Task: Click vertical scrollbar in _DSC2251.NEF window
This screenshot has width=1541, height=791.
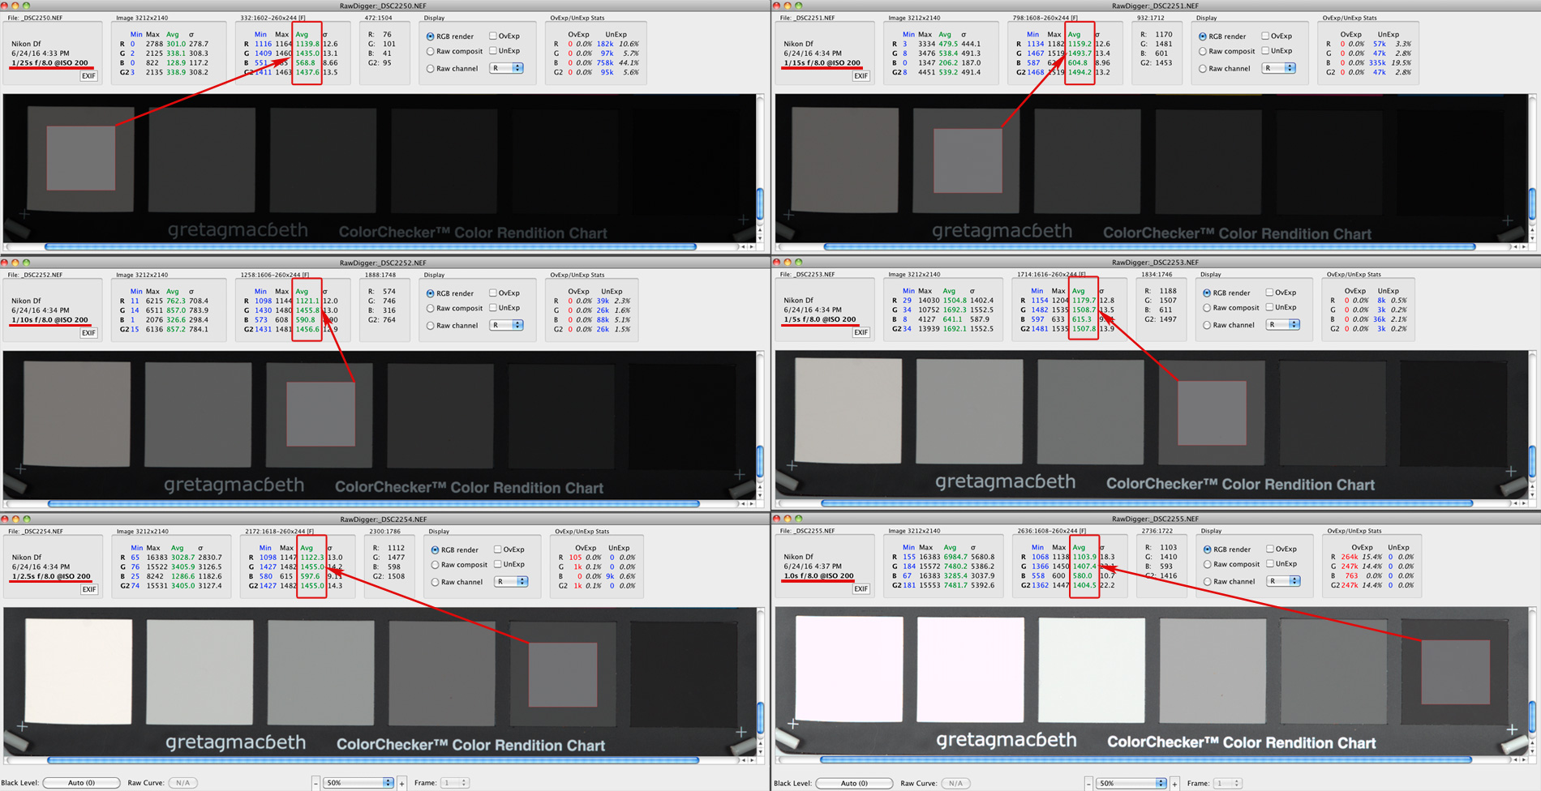Action: 1532,203
